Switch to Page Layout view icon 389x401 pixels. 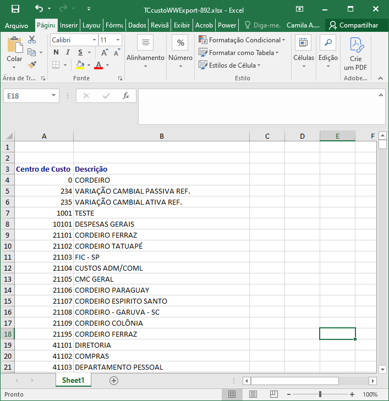253,394
